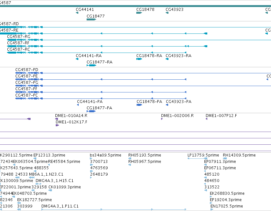
Task: Select the CG18477 gene arrow glyph
Action: click(91, 19)
